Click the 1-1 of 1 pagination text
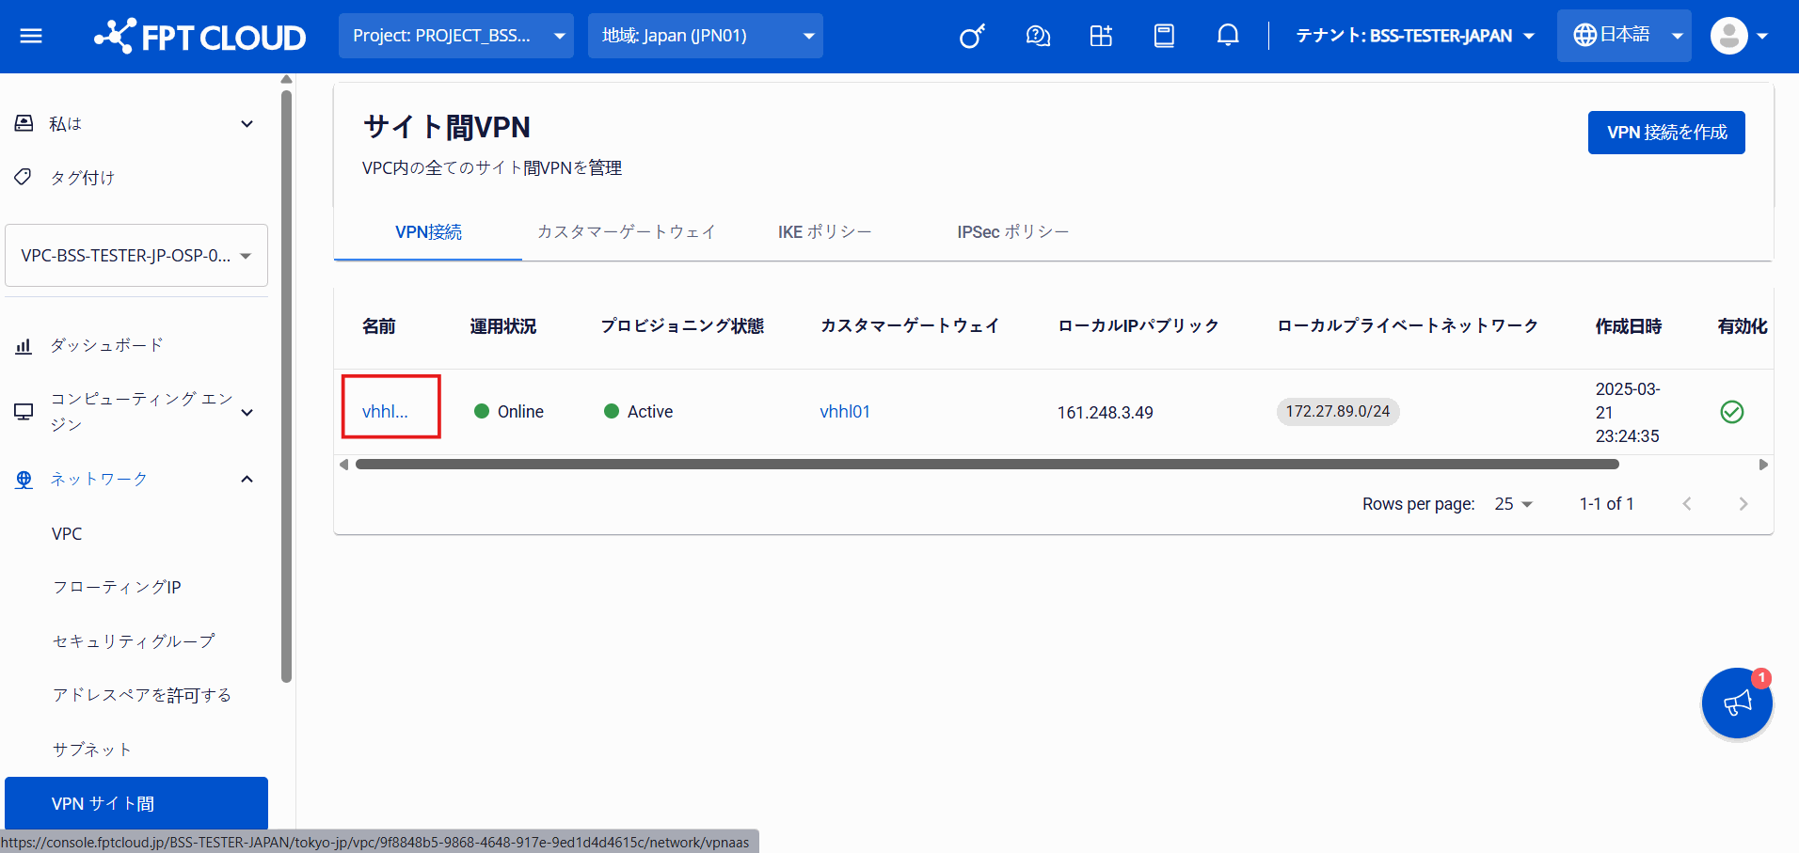The height and width of the screenshot is (853, 1799). click(x=1606, y=504)
